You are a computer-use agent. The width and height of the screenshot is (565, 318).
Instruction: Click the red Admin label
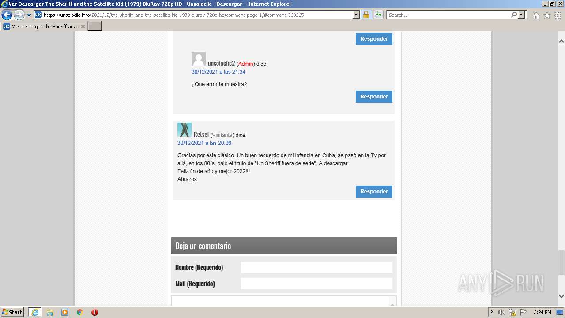click(246, 64)
